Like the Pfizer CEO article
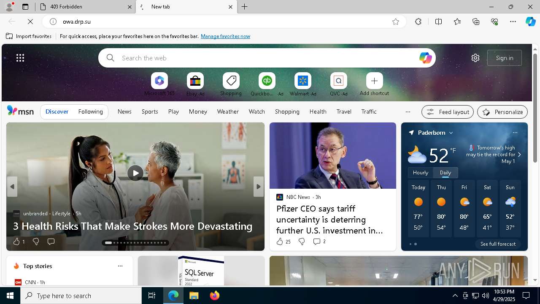This screenshot has width=540, height=304. (283, 242)
